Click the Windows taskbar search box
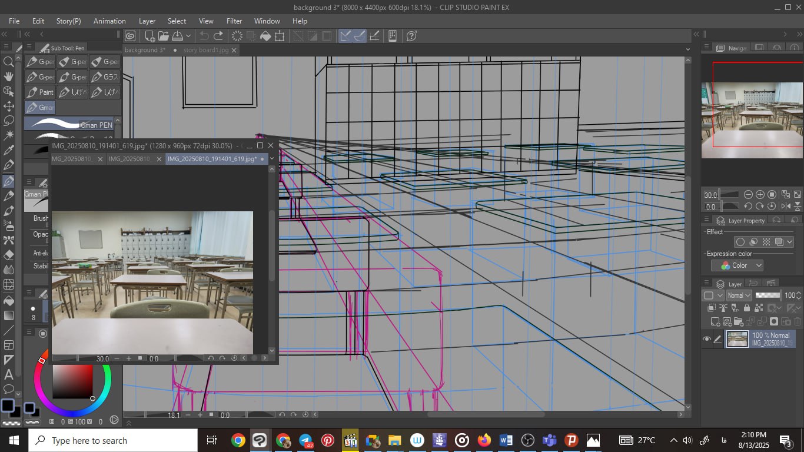This screenshot has height=452, width=804. click(113, 440)
